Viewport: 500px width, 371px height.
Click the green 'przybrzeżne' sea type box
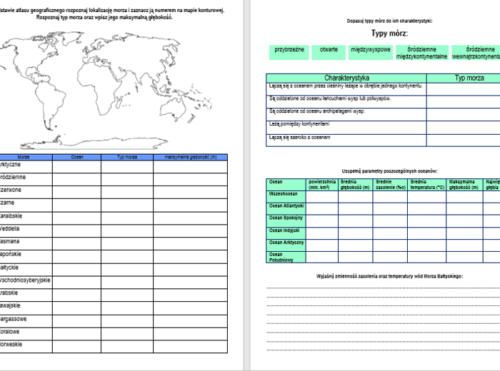(289, 50)
